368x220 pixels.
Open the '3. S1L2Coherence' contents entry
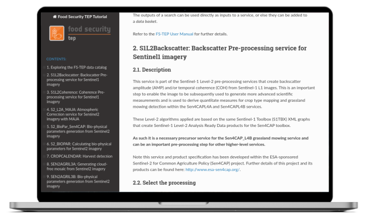pos(75,97)
